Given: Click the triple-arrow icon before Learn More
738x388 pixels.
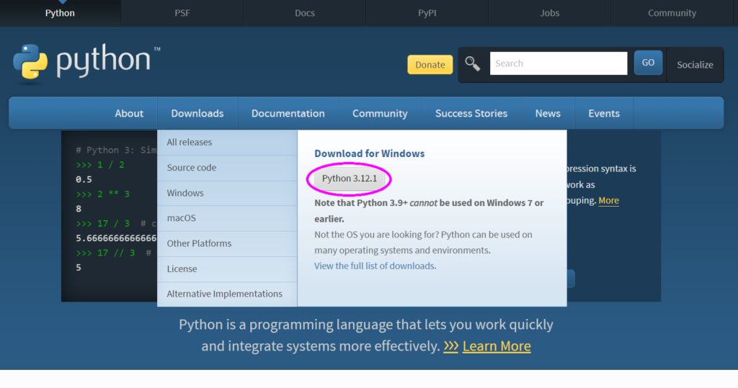Looking at the screenshot, I should pyautogui.click(x=451, y=346).
